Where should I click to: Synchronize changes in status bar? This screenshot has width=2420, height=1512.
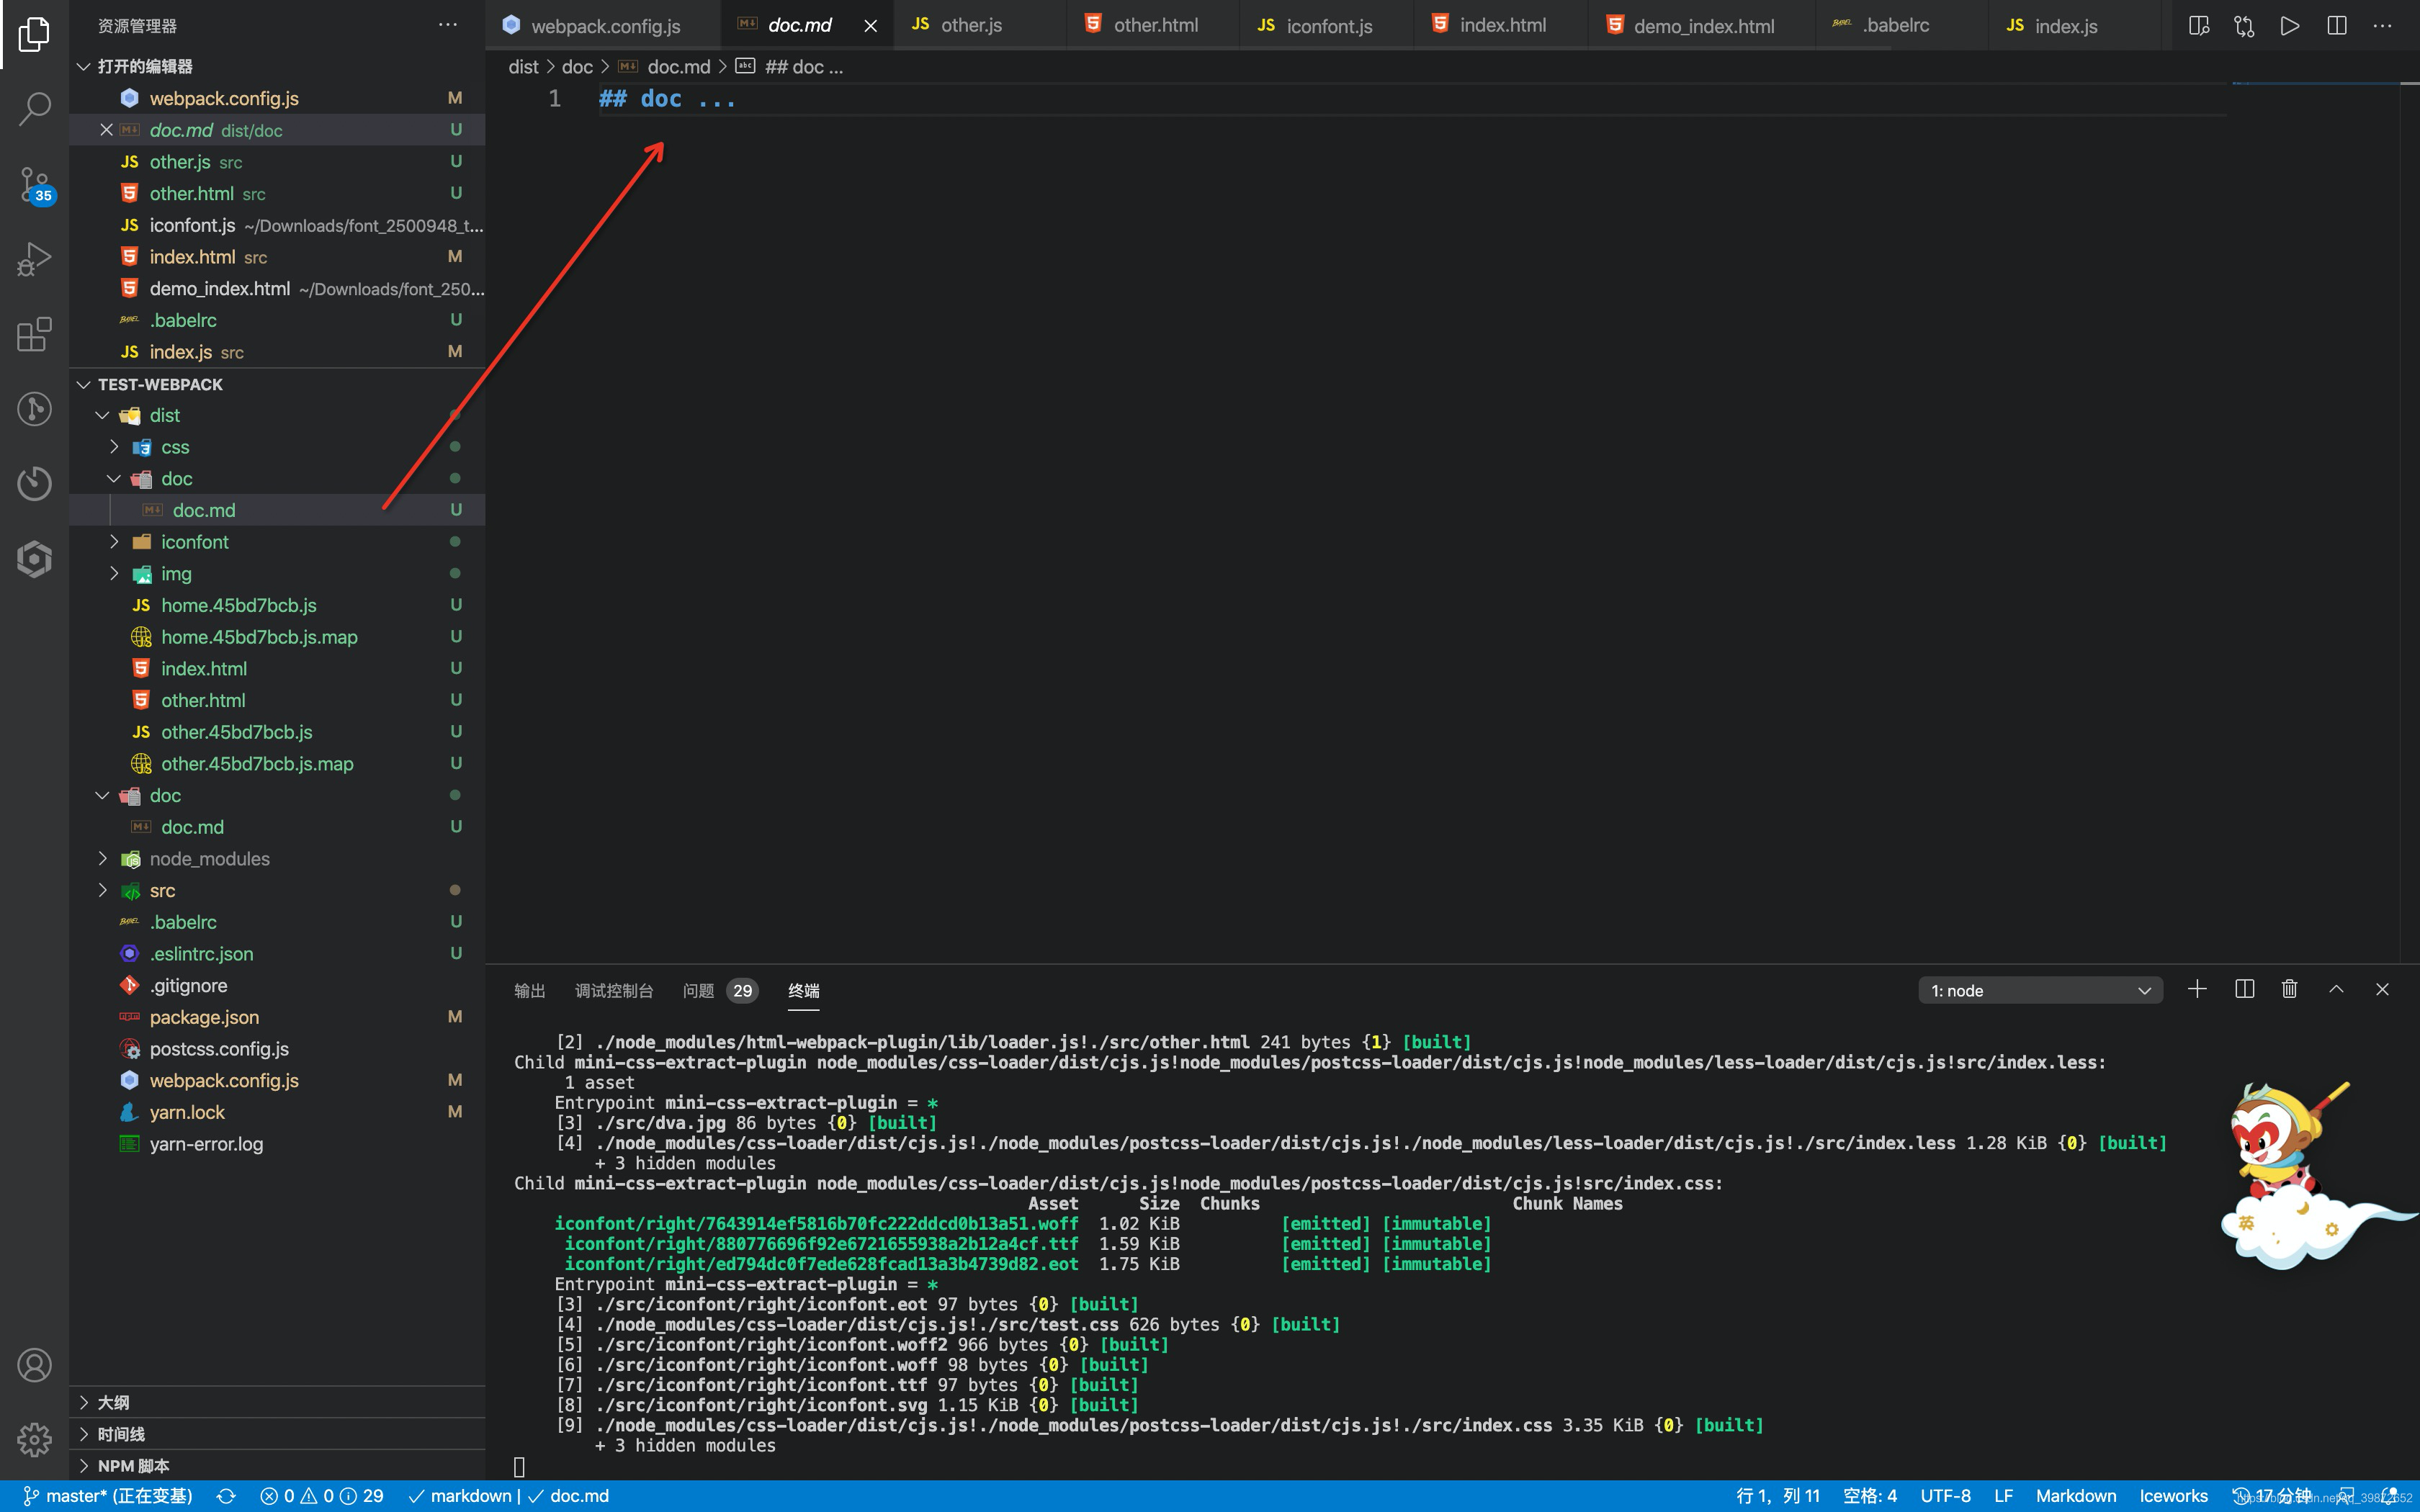point(226,1496)
